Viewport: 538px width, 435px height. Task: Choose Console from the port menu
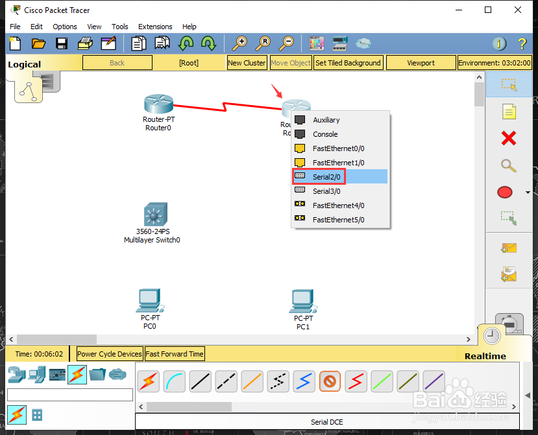[340, 134]
